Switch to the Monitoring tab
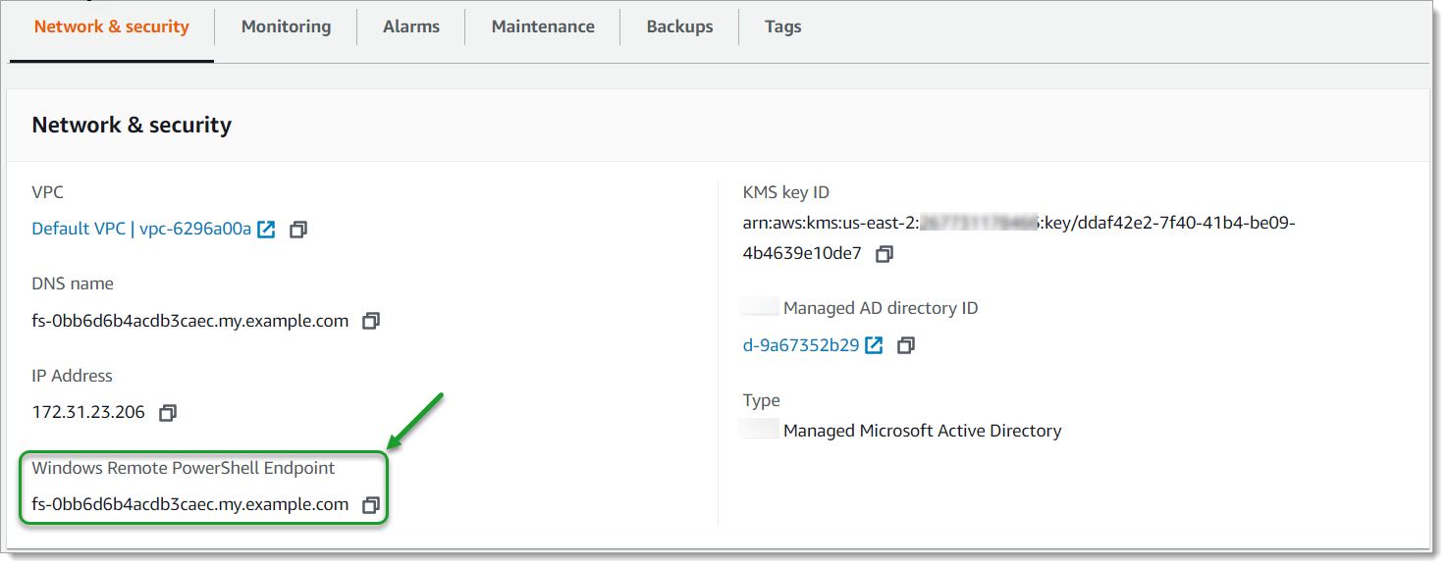 (286, 27)
